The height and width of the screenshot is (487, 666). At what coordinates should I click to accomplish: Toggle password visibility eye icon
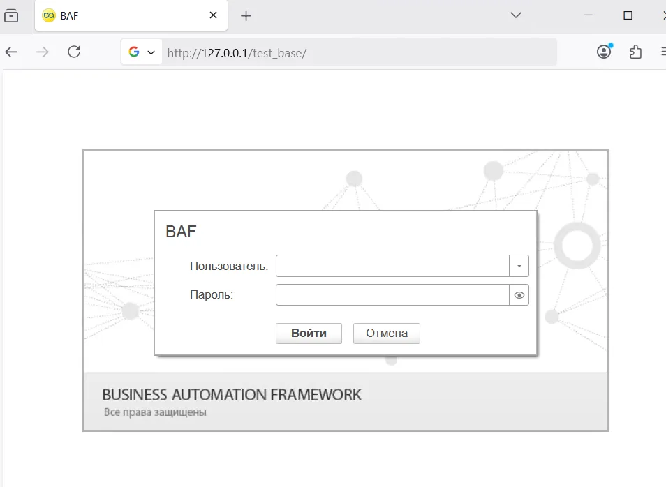[519, 295]
